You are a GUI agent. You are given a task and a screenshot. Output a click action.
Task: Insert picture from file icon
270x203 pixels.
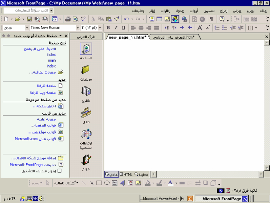pos(167,19)
